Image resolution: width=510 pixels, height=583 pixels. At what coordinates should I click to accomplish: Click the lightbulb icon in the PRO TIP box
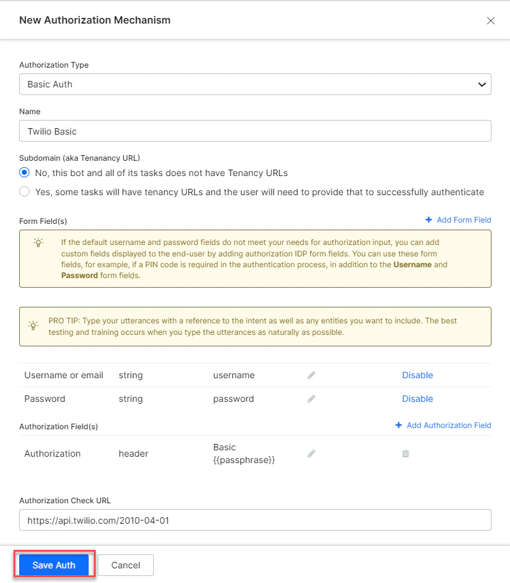33,325
